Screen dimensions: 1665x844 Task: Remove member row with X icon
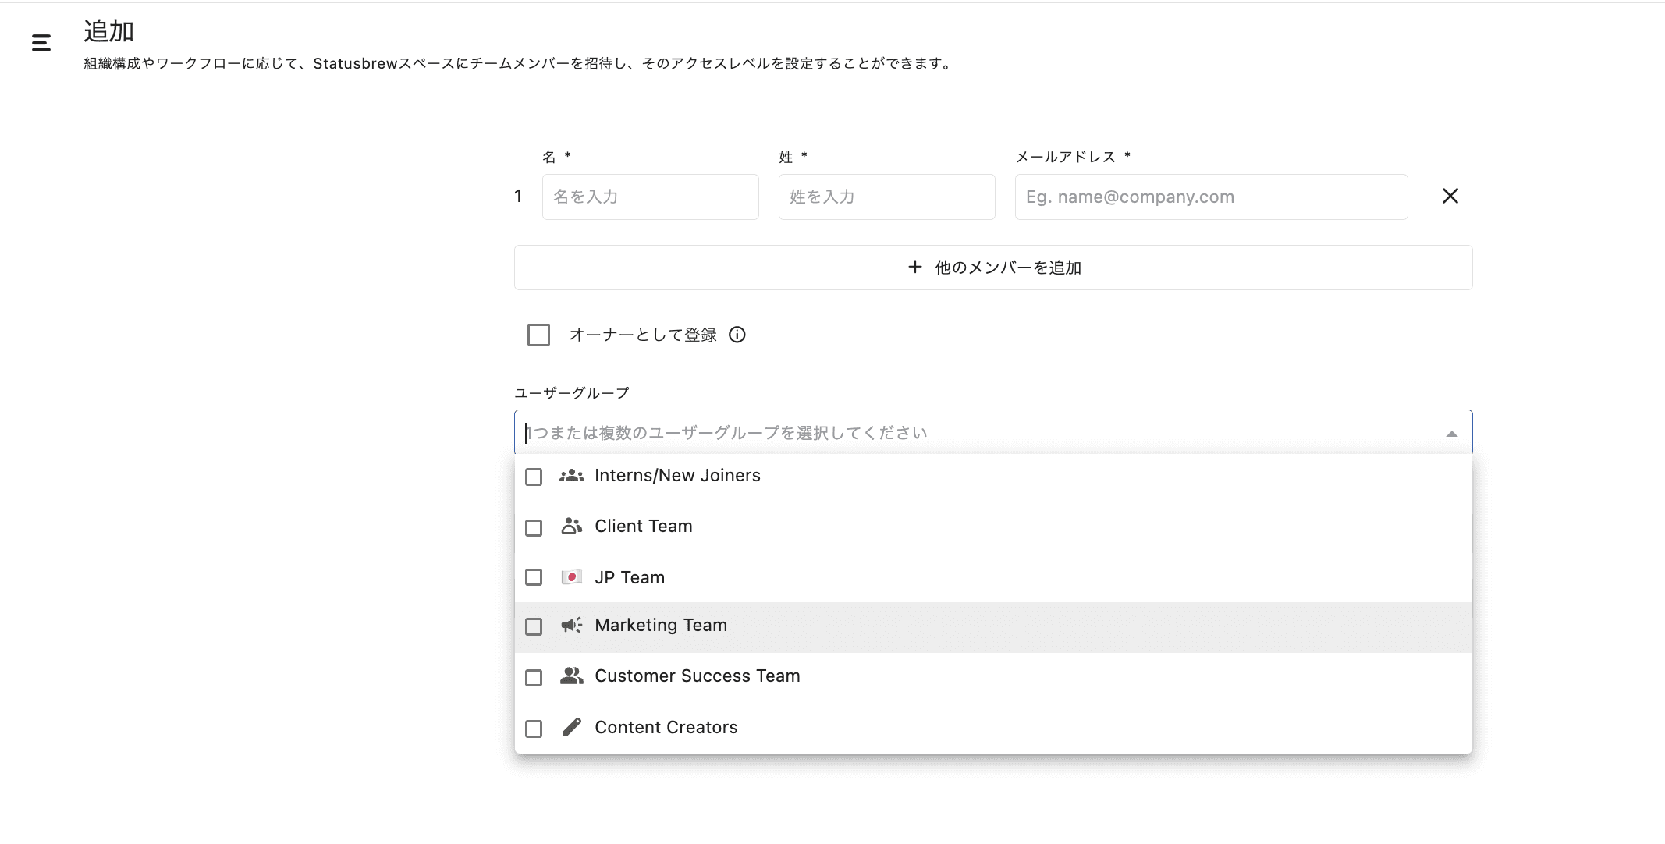click(x=1450, y=196)
